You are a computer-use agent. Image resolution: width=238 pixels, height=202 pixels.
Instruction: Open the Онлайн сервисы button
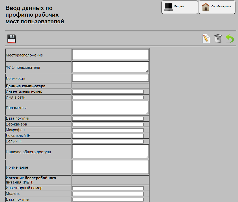(217, 7)
